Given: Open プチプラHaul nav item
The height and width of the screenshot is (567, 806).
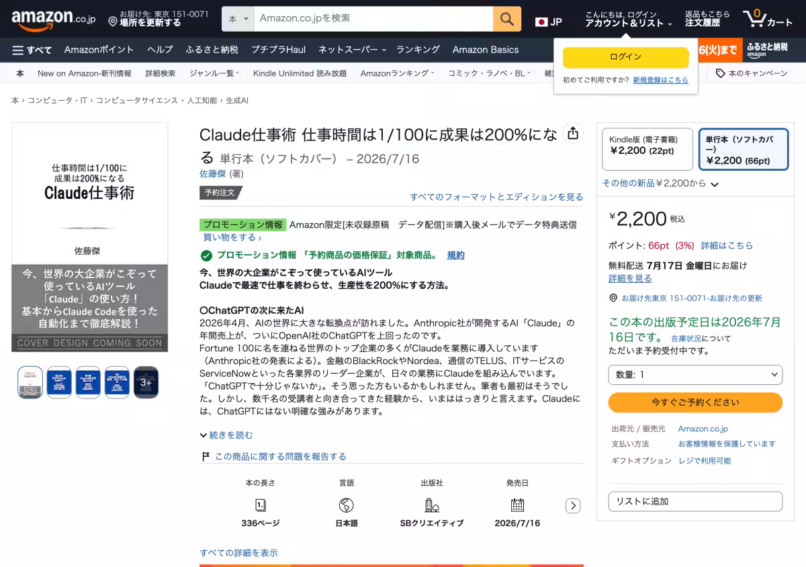Looking at the screenshot, I should 278,50.
